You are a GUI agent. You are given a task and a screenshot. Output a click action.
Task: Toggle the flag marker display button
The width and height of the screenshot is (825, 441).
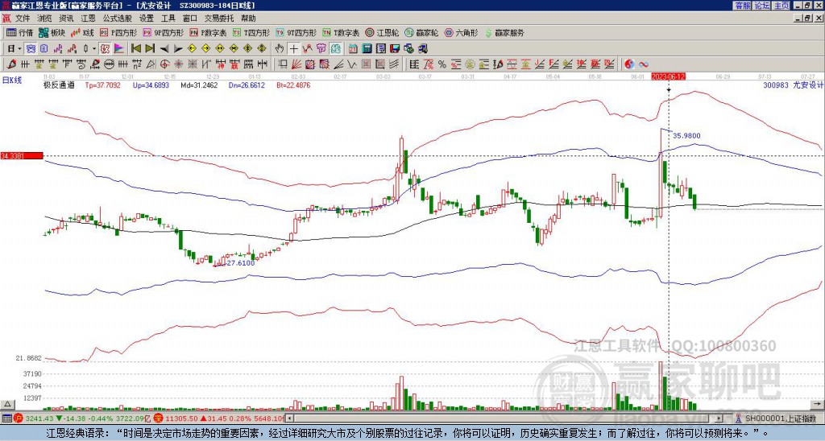coord(119,49)
